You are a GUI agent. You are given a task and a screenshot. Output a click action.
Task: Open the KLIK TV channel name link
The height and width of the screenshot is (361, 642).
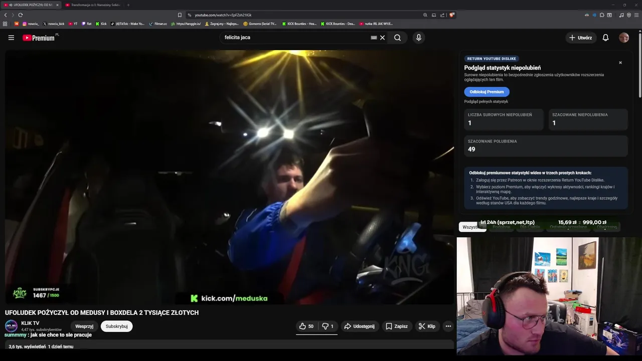point(30,323)
